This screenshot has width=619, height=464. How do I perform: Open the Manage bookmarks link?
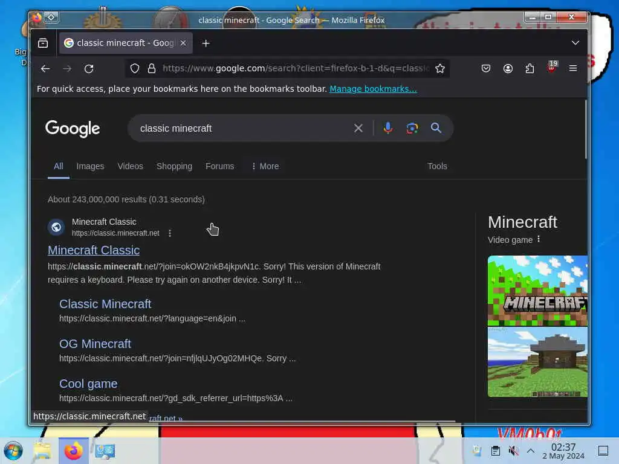[373, 89]
